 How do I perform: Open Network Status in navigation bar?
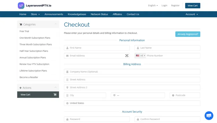point(99,14)
